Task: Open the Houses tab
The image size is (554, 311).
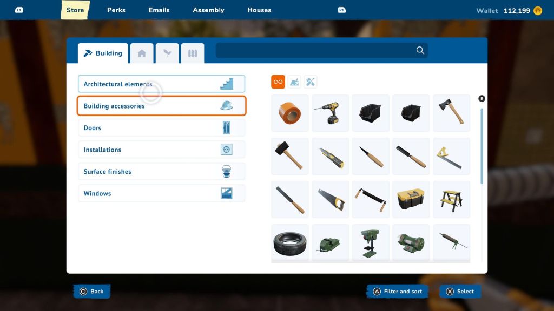Action: pos(259,10)
